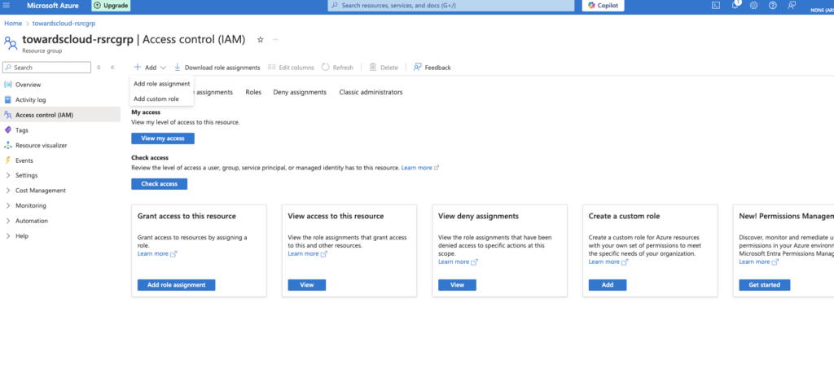Image resolution: width=834 pixels, height=369 pixels.
Task: Switch to the Deny assignments tab
Action: click(300, 92)
